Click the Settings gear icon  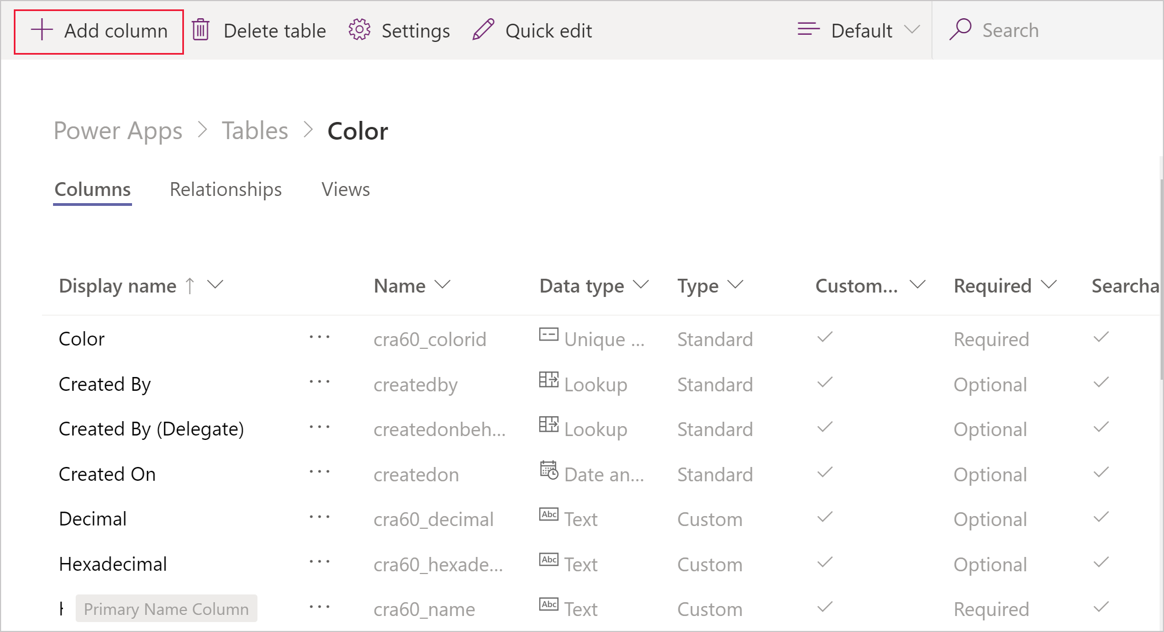(360, 30)
